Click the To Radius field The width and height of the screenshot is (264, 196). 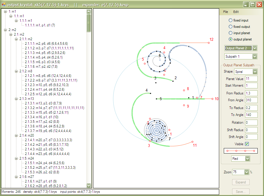(251, 108)
